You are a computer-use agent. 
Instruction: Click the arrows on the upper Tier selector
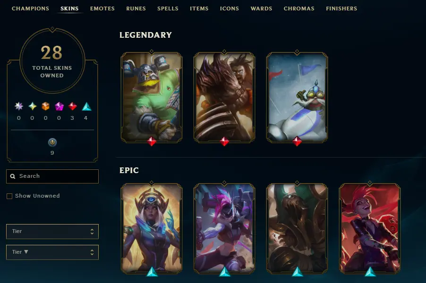coord(92,232)
